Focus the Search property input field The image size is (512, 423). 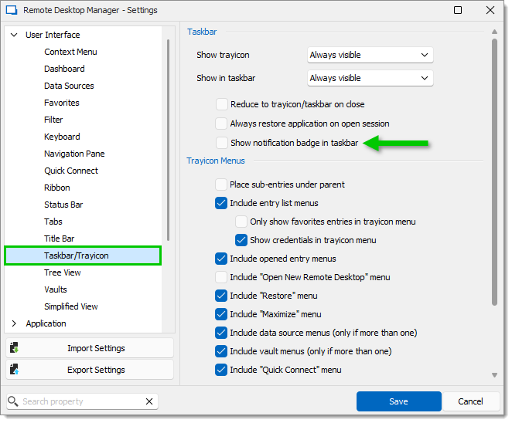click(x=82, y=401)
